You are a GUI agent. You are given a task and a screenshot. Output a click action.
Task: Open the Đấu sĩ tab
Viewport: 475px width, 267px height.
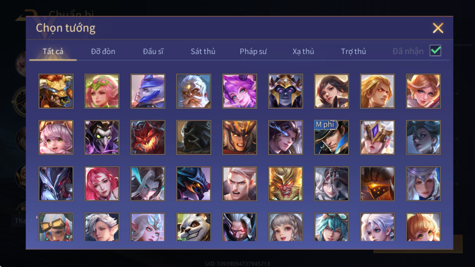coord(153,51)
